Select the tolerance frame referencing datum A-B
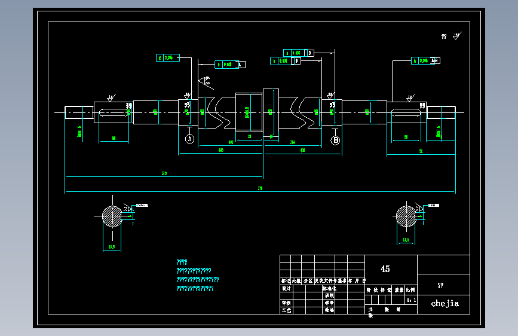Viewport: 518px width, 336px height. pyautogui.click(x=425, y=60)
